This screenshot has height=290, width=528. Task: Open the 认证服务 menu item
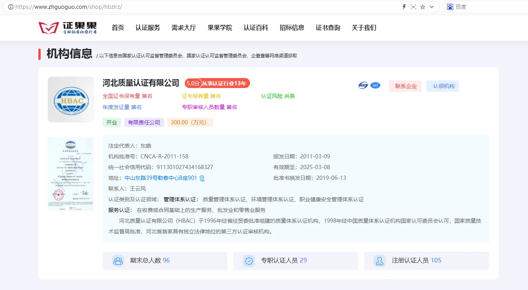click(148, 28)
